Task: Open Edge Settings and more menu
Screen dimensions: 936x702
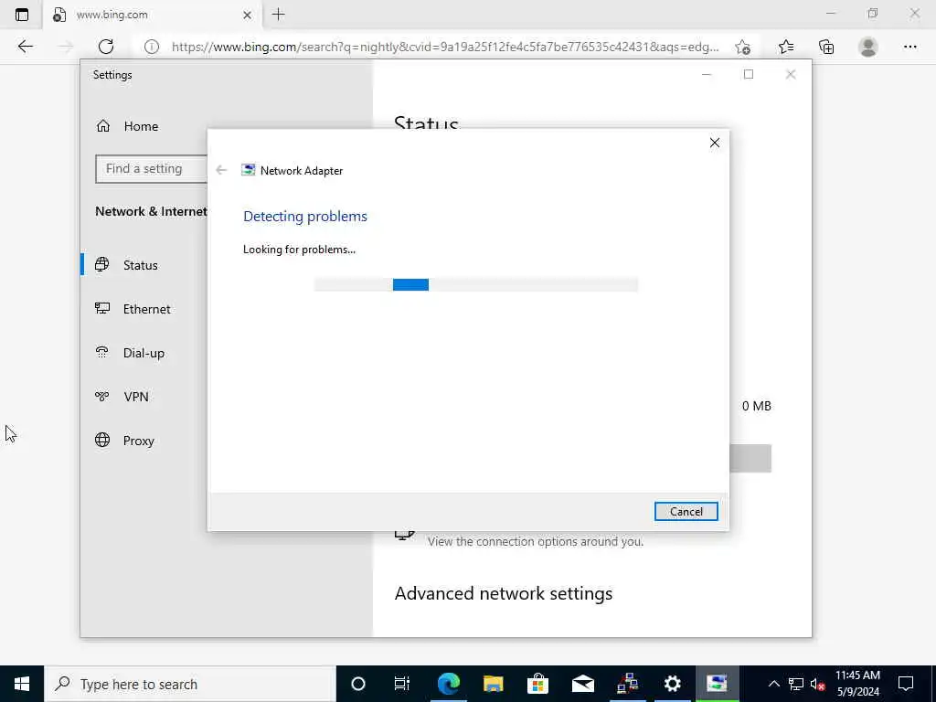Action: pos(909,47)
